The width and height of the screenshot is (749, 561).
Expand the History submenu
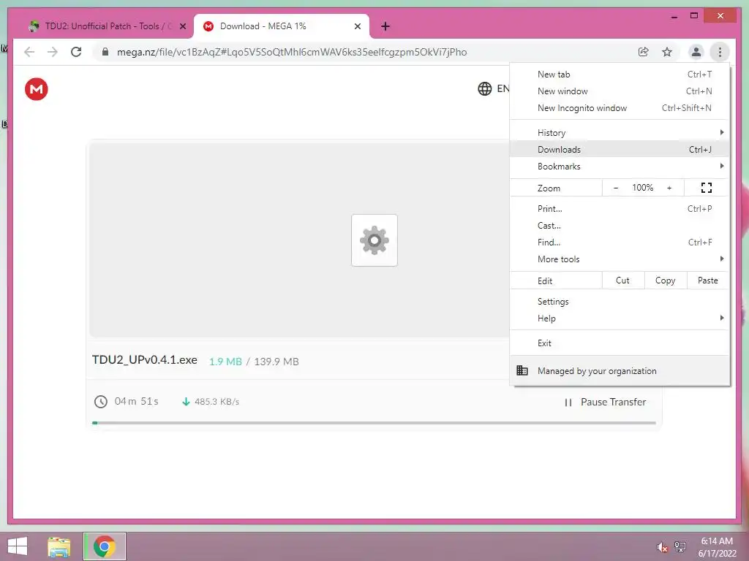click(x=620, y=133)
